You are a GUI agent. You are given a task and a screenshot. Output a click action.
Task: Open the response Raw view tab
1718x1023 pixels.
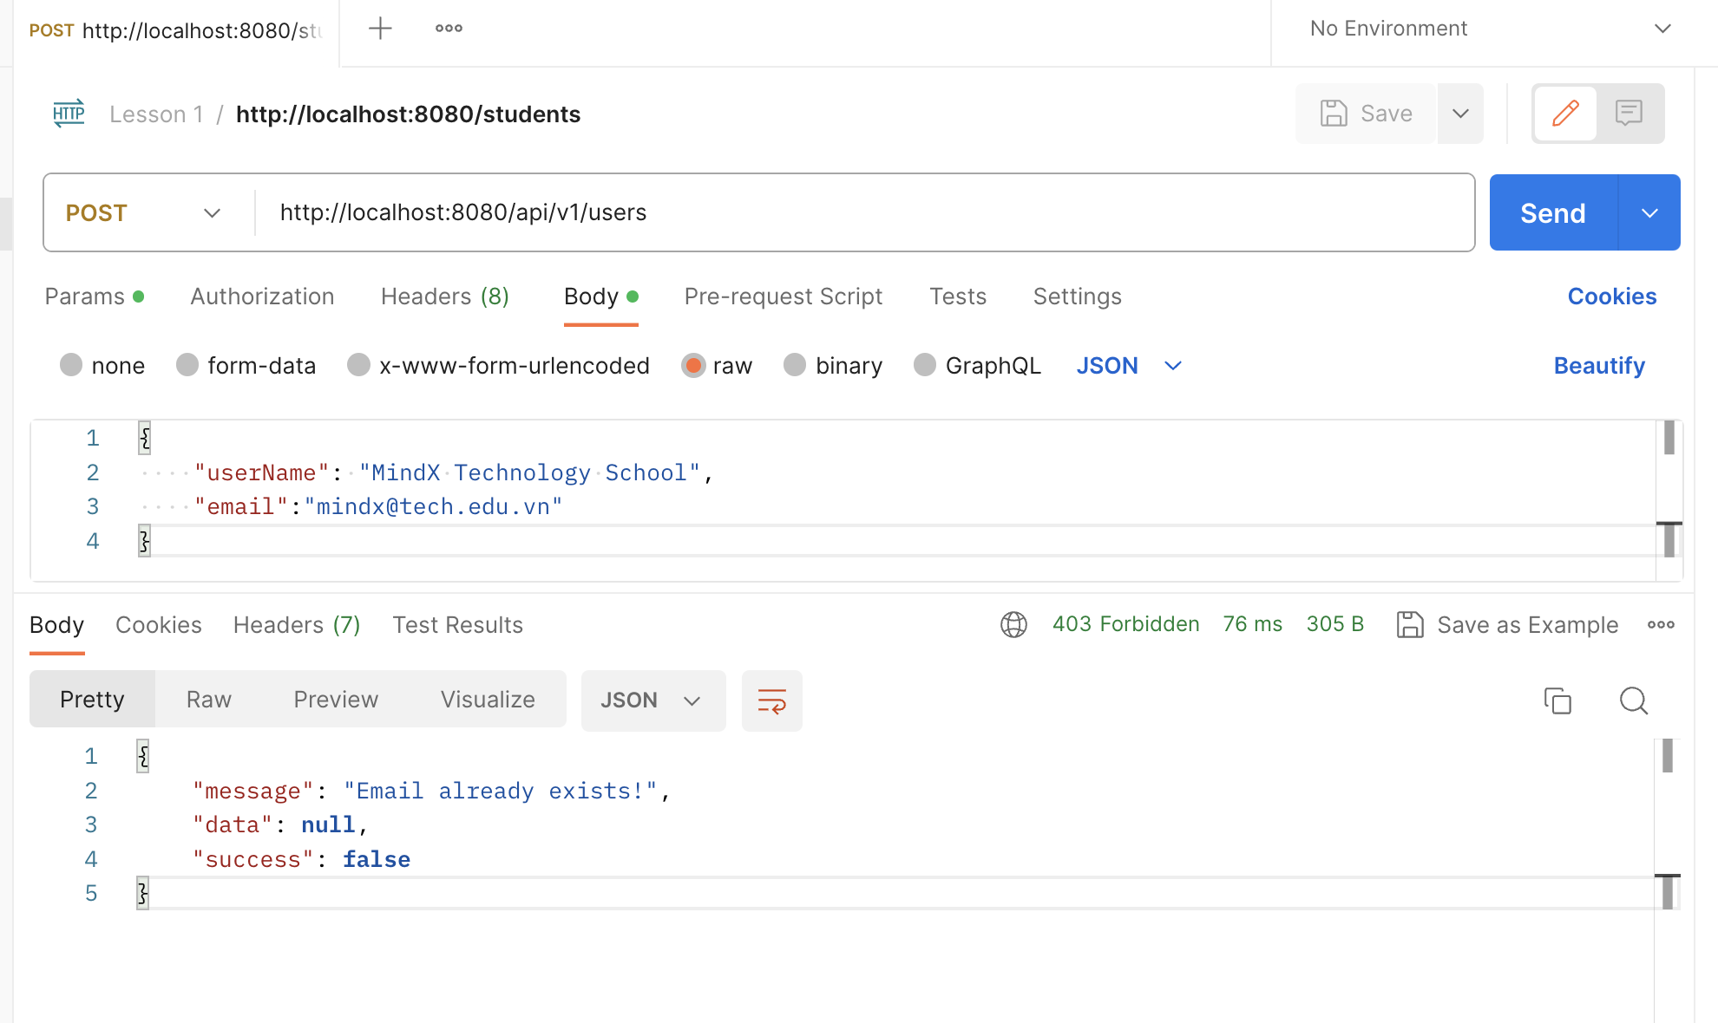coord(208,700)
